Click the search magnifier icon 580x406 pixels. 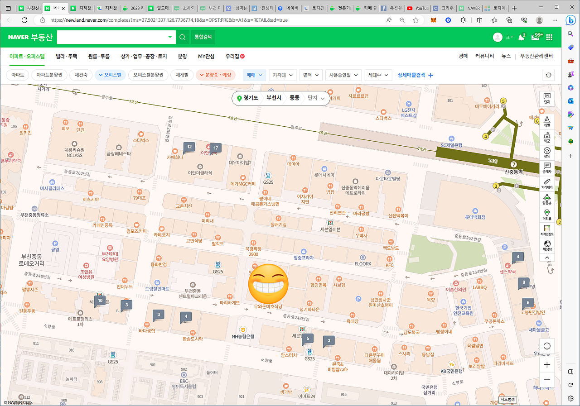pos(182,37)
